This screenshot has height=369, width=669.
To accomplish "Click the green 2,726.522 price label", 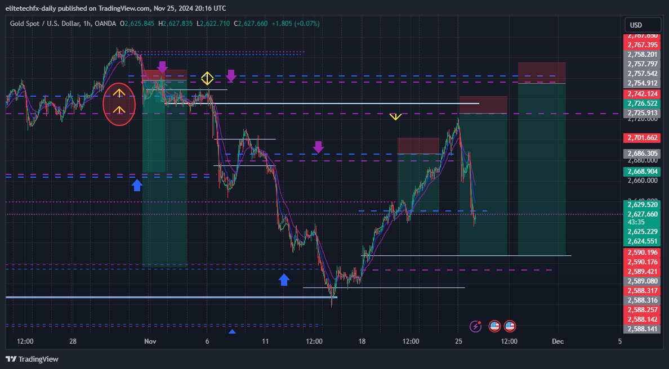I will pyautogui.click(x=642, y=103).
